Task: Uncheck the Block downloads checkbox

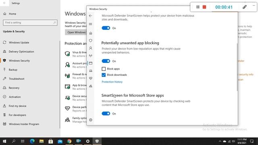Action: point(104,75)
